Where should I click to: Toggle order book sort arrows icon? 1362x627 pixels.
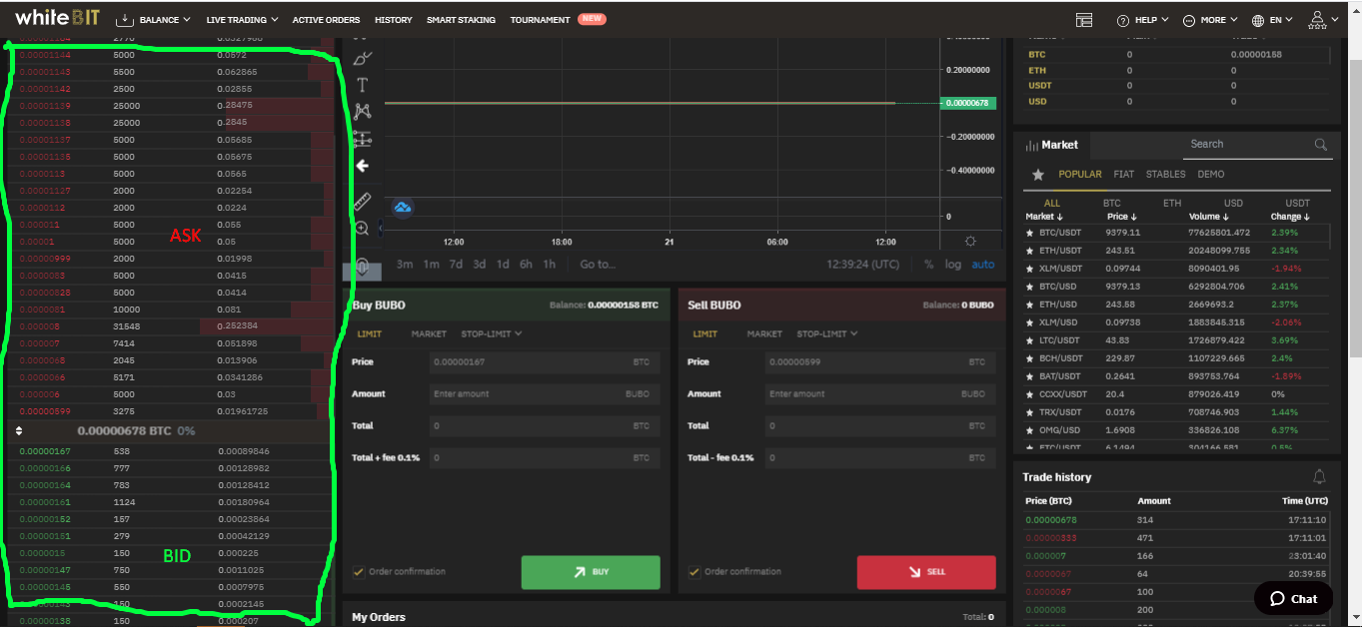click(x=17, y=431)
